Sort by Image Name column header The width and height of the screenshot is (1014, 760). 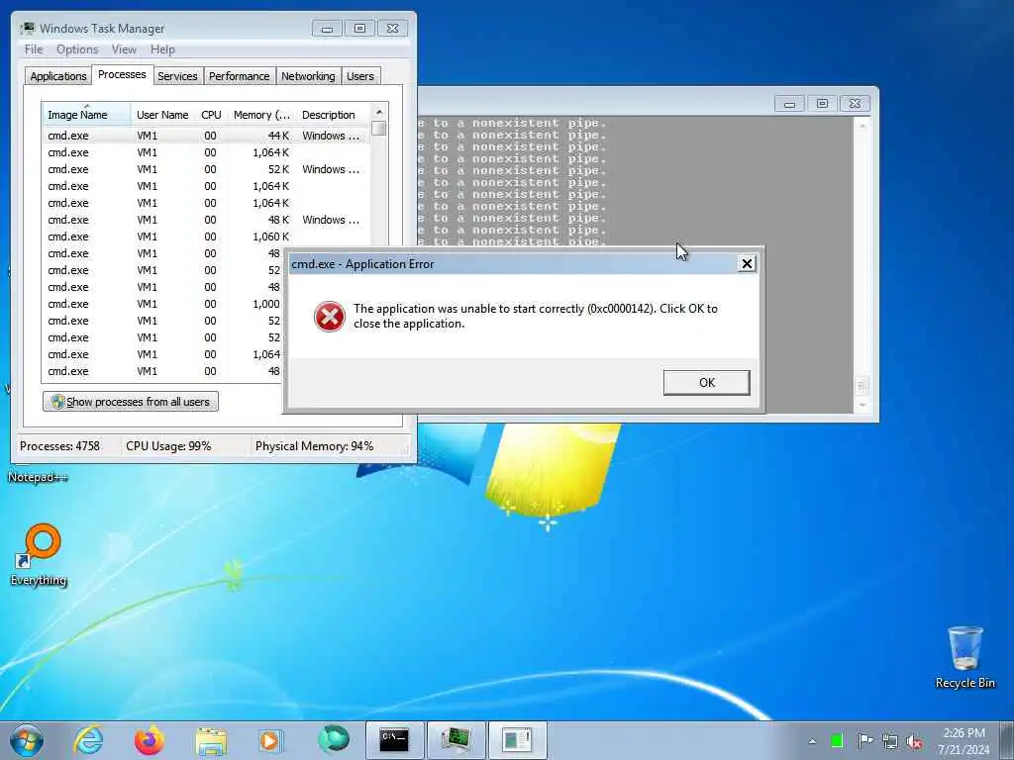click(x=87, y=115)
